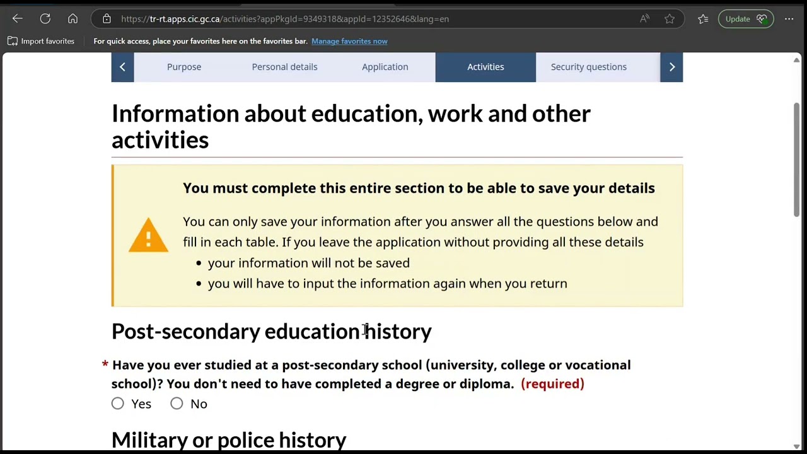Viewport: 807px width, 454px height.
Task: View site info lock icon
Action: pos(107,19)
